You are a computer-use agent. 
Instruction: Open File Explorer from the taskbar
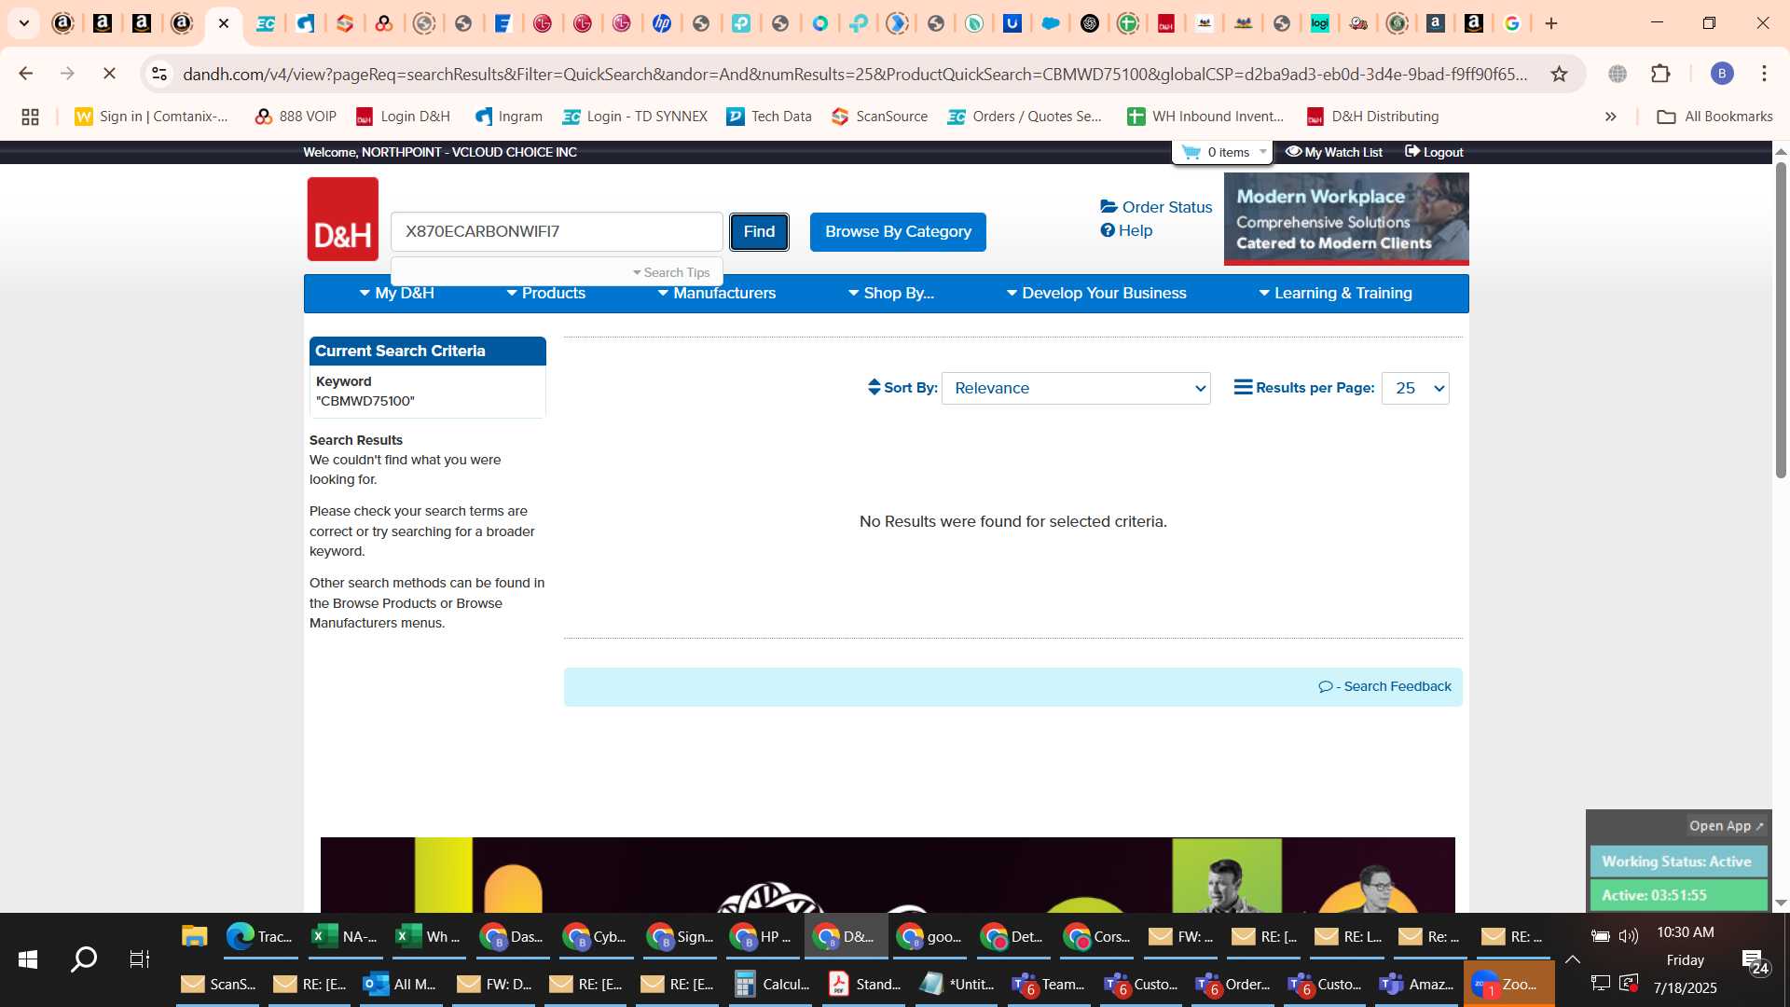[x=194, y=936]
